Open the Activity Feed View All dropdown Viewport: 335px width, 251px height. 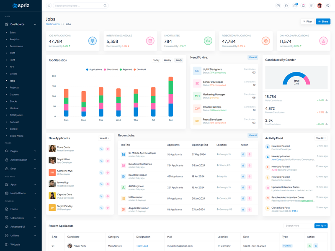pos(321,138)
